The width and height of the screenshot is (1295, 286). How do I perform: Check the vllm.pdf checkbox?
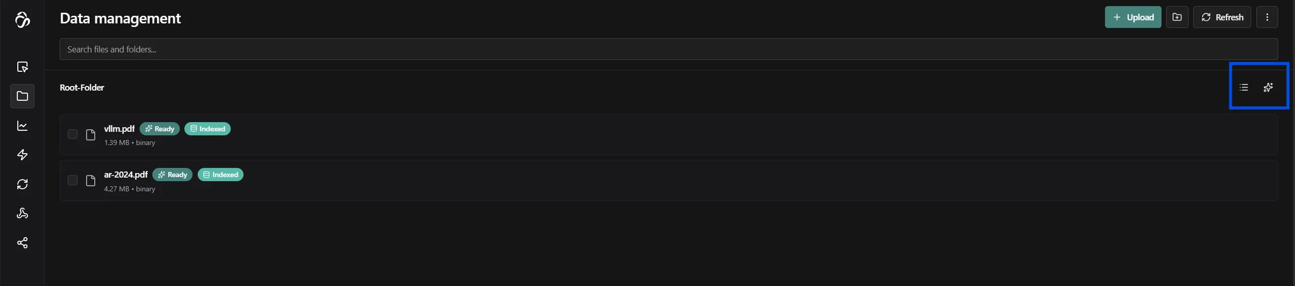(72, 134)
